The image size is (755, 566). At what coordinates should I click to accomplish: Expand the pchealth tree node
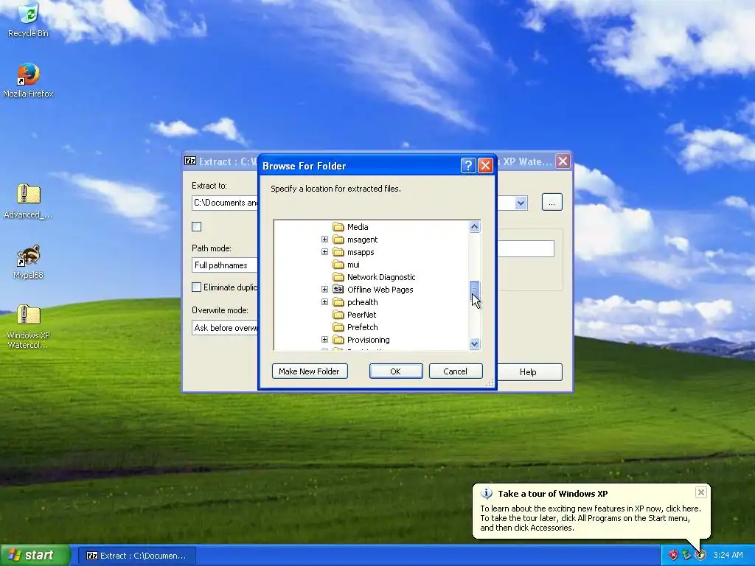coord(324,301)
